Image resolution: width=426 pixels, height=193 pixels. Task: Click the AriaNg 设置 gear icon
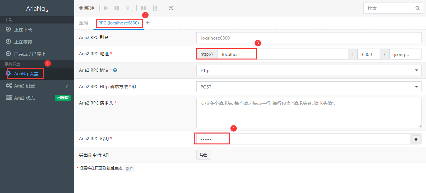coord(8,73)
